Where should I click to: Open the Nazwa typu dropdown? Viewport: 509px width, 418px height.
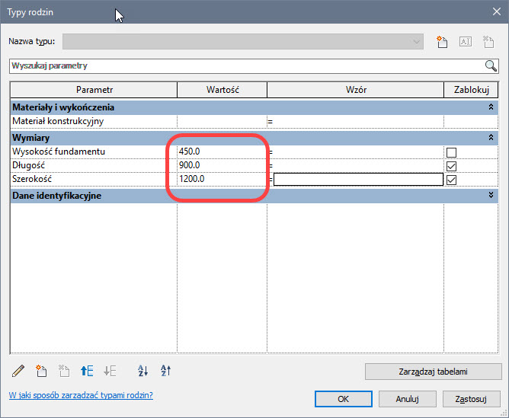pyautogui.click(x=416, y=42)
